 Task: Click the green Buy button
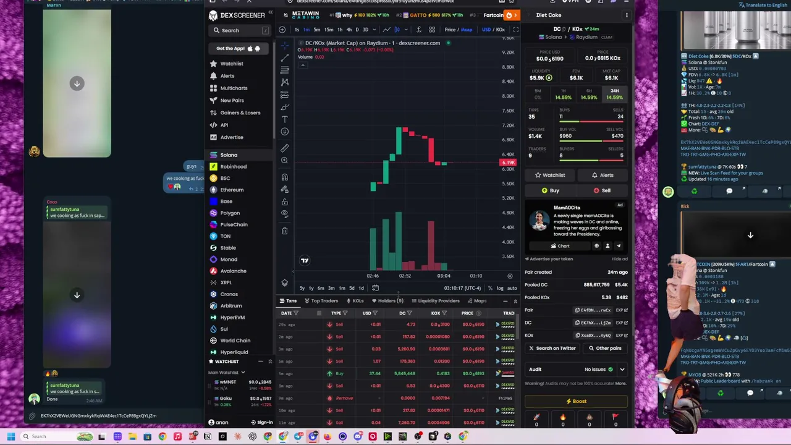tap(550, 190)
